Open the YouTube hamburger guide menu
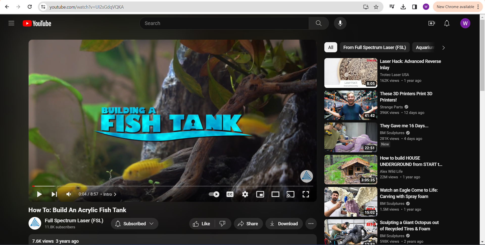Viewport: 485px width, 245px height. pos(11,23)
